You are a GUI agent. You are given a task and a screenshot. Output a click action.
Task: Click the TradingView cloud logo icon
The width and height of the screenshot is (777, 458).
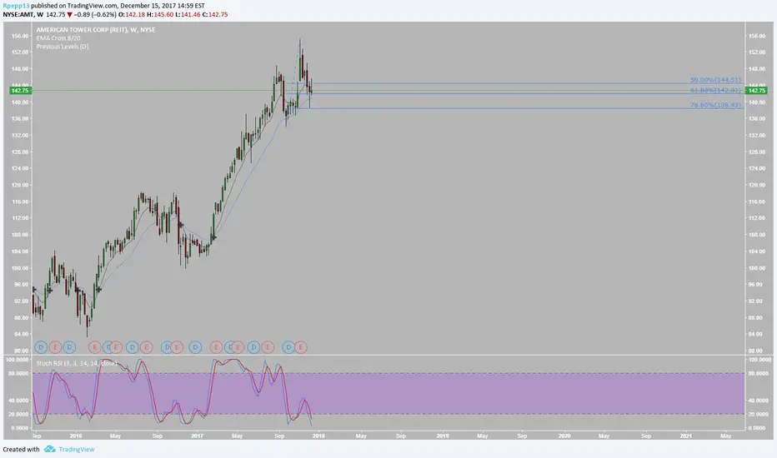[x=49, y=449]
